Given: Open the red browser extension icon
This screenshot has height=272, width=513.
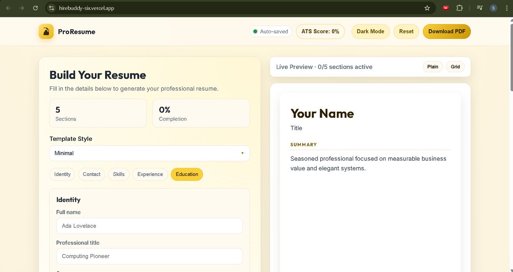Looking at the screenshot, I should coord(446,8).
